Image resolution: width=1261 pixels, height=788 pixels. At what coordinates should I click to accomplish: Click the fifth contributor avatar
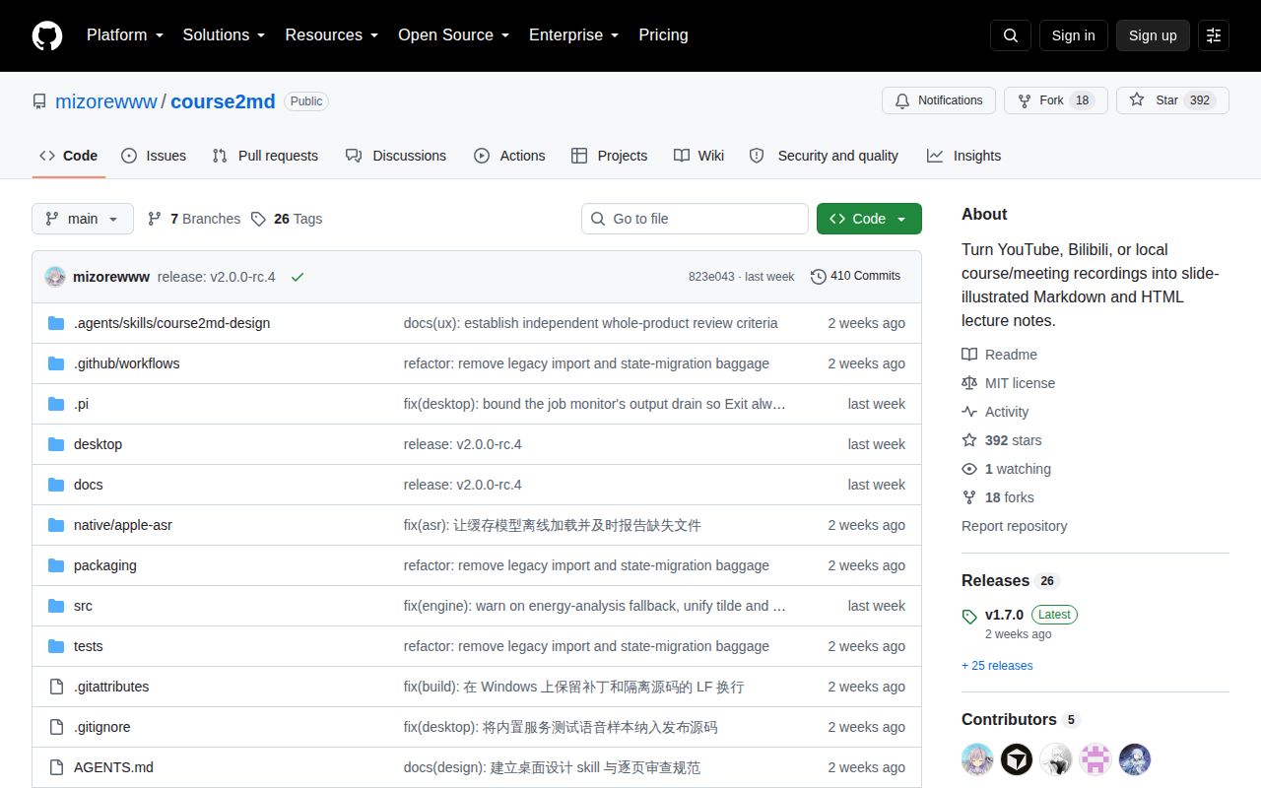coord(1135,759)
